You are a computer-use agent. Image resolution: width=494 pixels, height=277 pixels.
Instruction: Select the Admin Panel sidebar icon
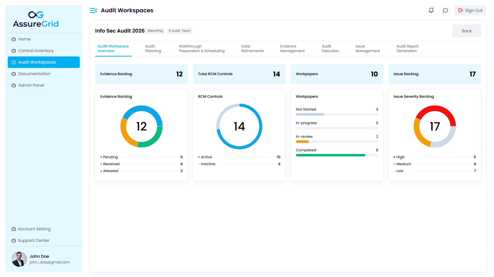coord(14,85)
